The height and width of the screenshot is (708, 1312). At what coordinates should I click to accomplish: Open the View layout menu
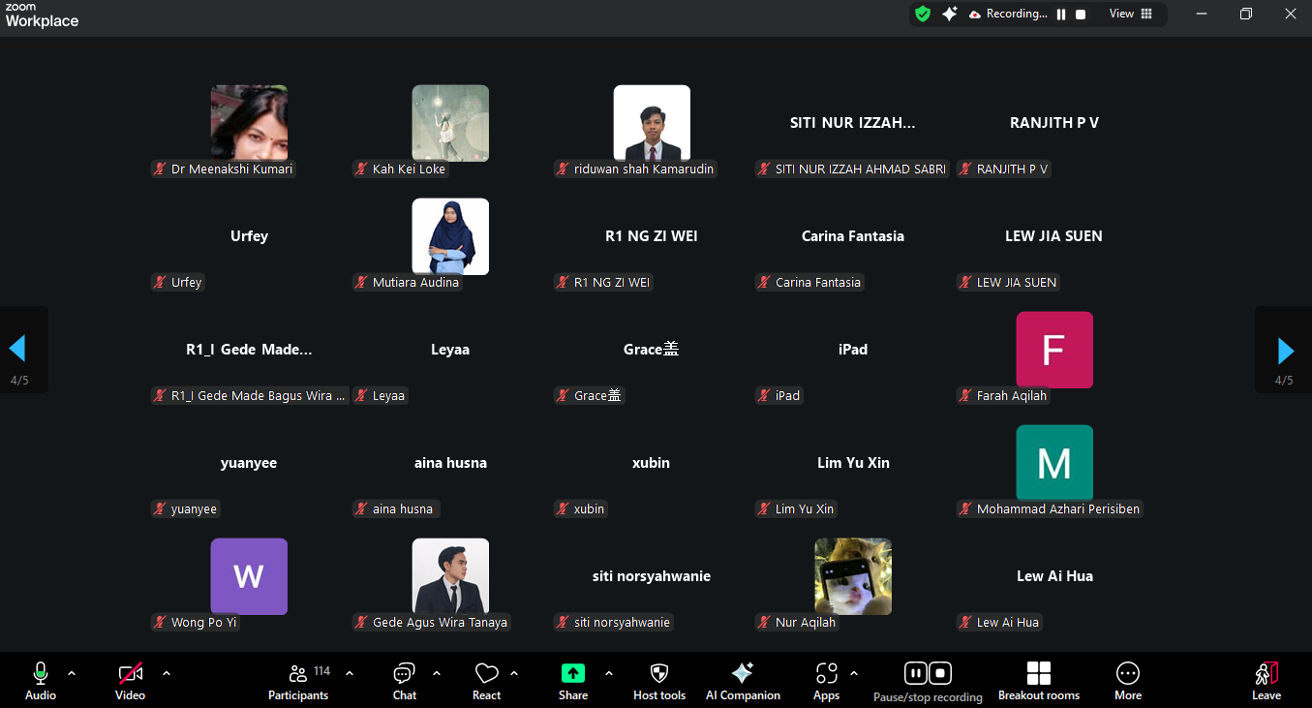pyautogui.click(x=1131, y=14)
